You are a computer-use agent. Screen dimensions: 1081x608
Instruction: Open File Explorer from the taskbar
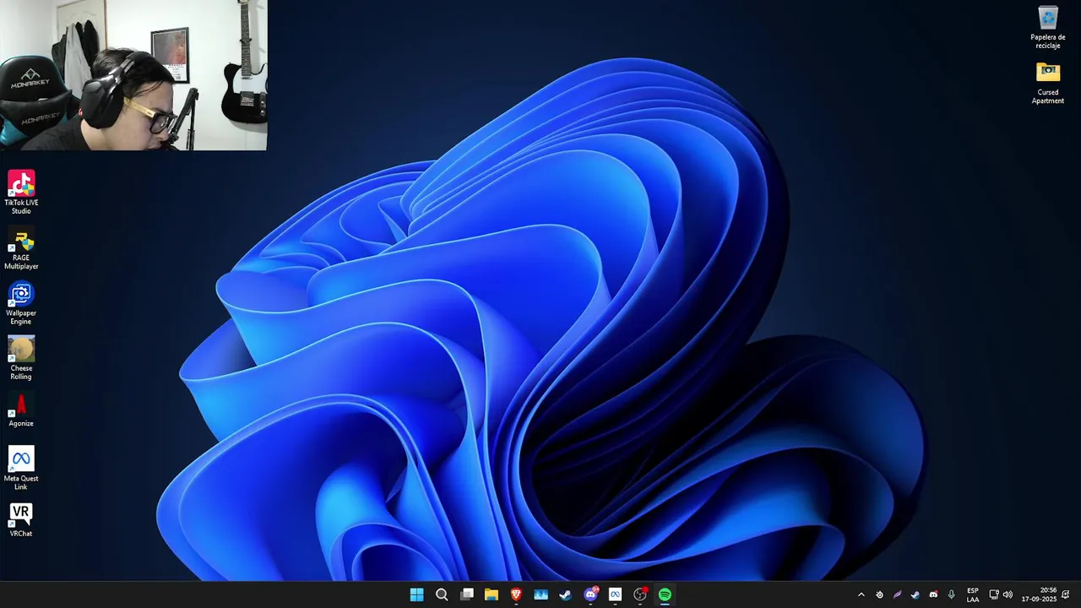[492, 594]
